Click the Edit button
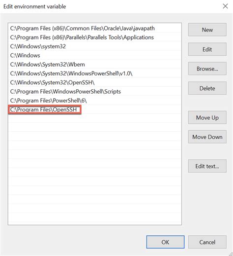This screenshot has width=233, height=256. click(207, 49)
